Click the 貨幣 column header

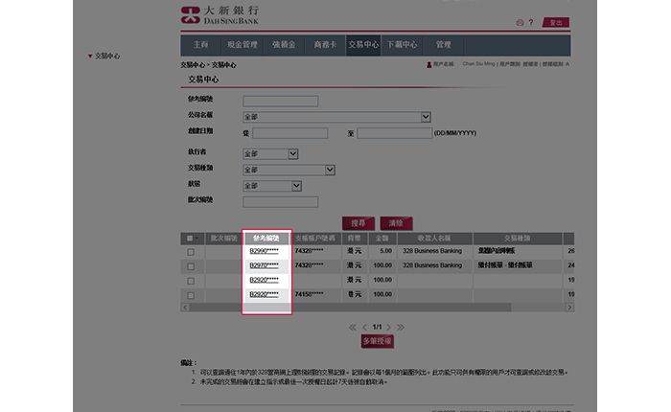tap(355, 239)
